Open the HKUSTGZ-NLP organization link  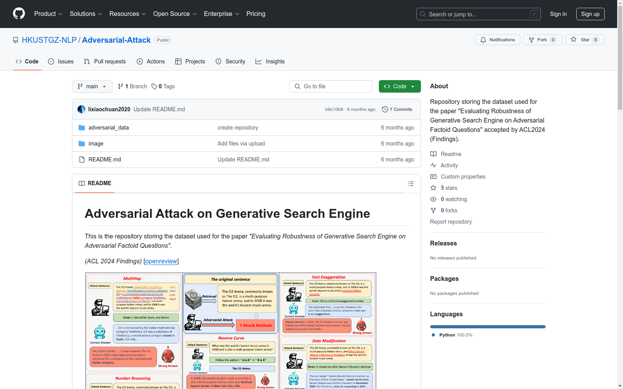point(49,40)
